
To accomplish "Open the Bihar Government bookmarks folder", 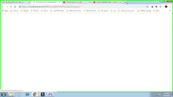I will click(74, 11).
